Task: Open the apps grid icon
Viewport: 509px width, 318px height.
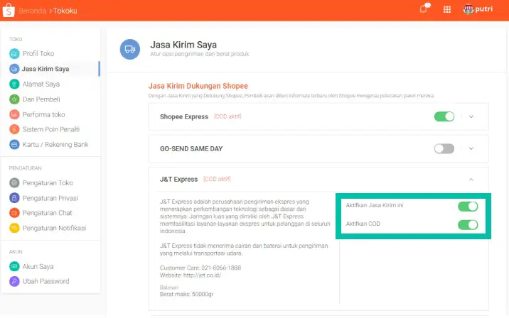Action: [447, 9]
